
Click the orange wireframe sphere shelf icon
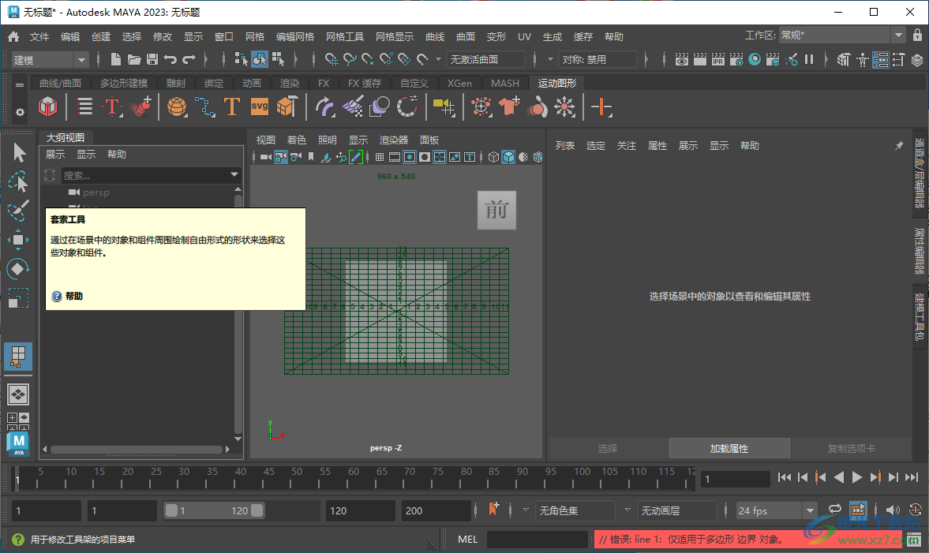click(x=177, y=106)
